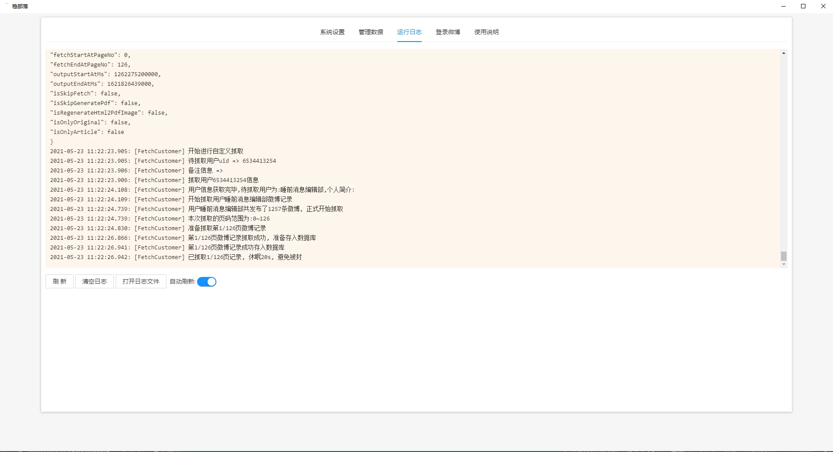Toggle auto-refresh off then on
Viewport: 833px width, 452px height.
coord(207,281)
